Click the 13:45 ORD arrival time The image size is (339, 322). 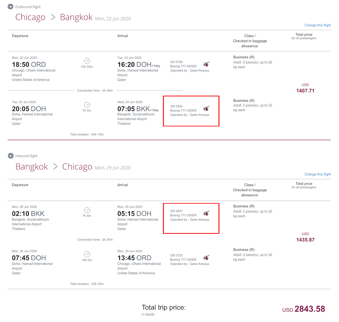[x=134, y=258]
